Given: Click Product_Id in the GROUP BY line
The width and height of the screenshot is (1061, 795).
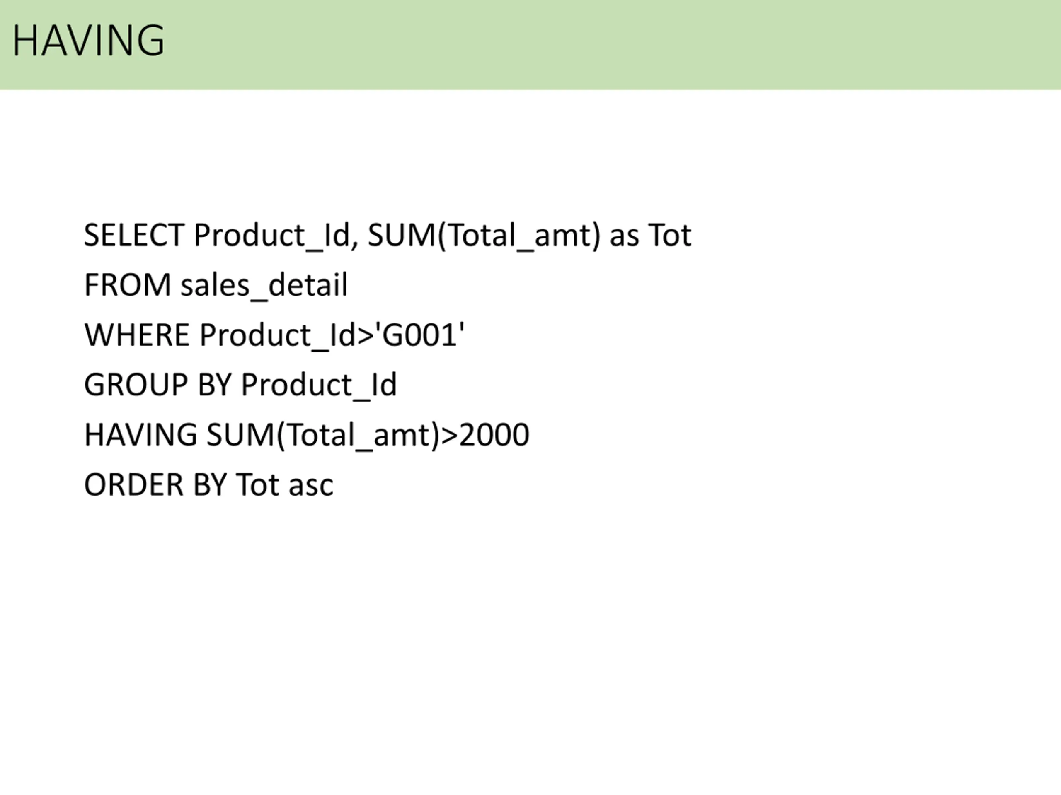Looking at the screenshot, I should pos(318,385).
